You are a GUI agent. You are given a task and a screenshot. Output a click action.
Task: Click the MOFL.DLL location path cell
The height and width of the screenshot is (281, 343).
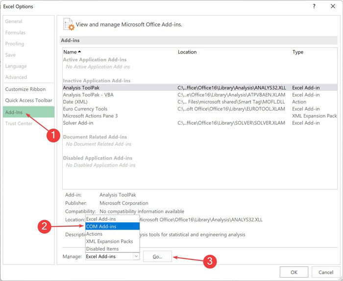click(231, 102)
